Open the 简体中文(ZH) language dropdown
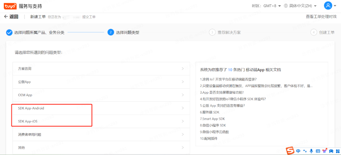Image resolution: width=341 pixels, height=155 pixels. coord(303,6)
